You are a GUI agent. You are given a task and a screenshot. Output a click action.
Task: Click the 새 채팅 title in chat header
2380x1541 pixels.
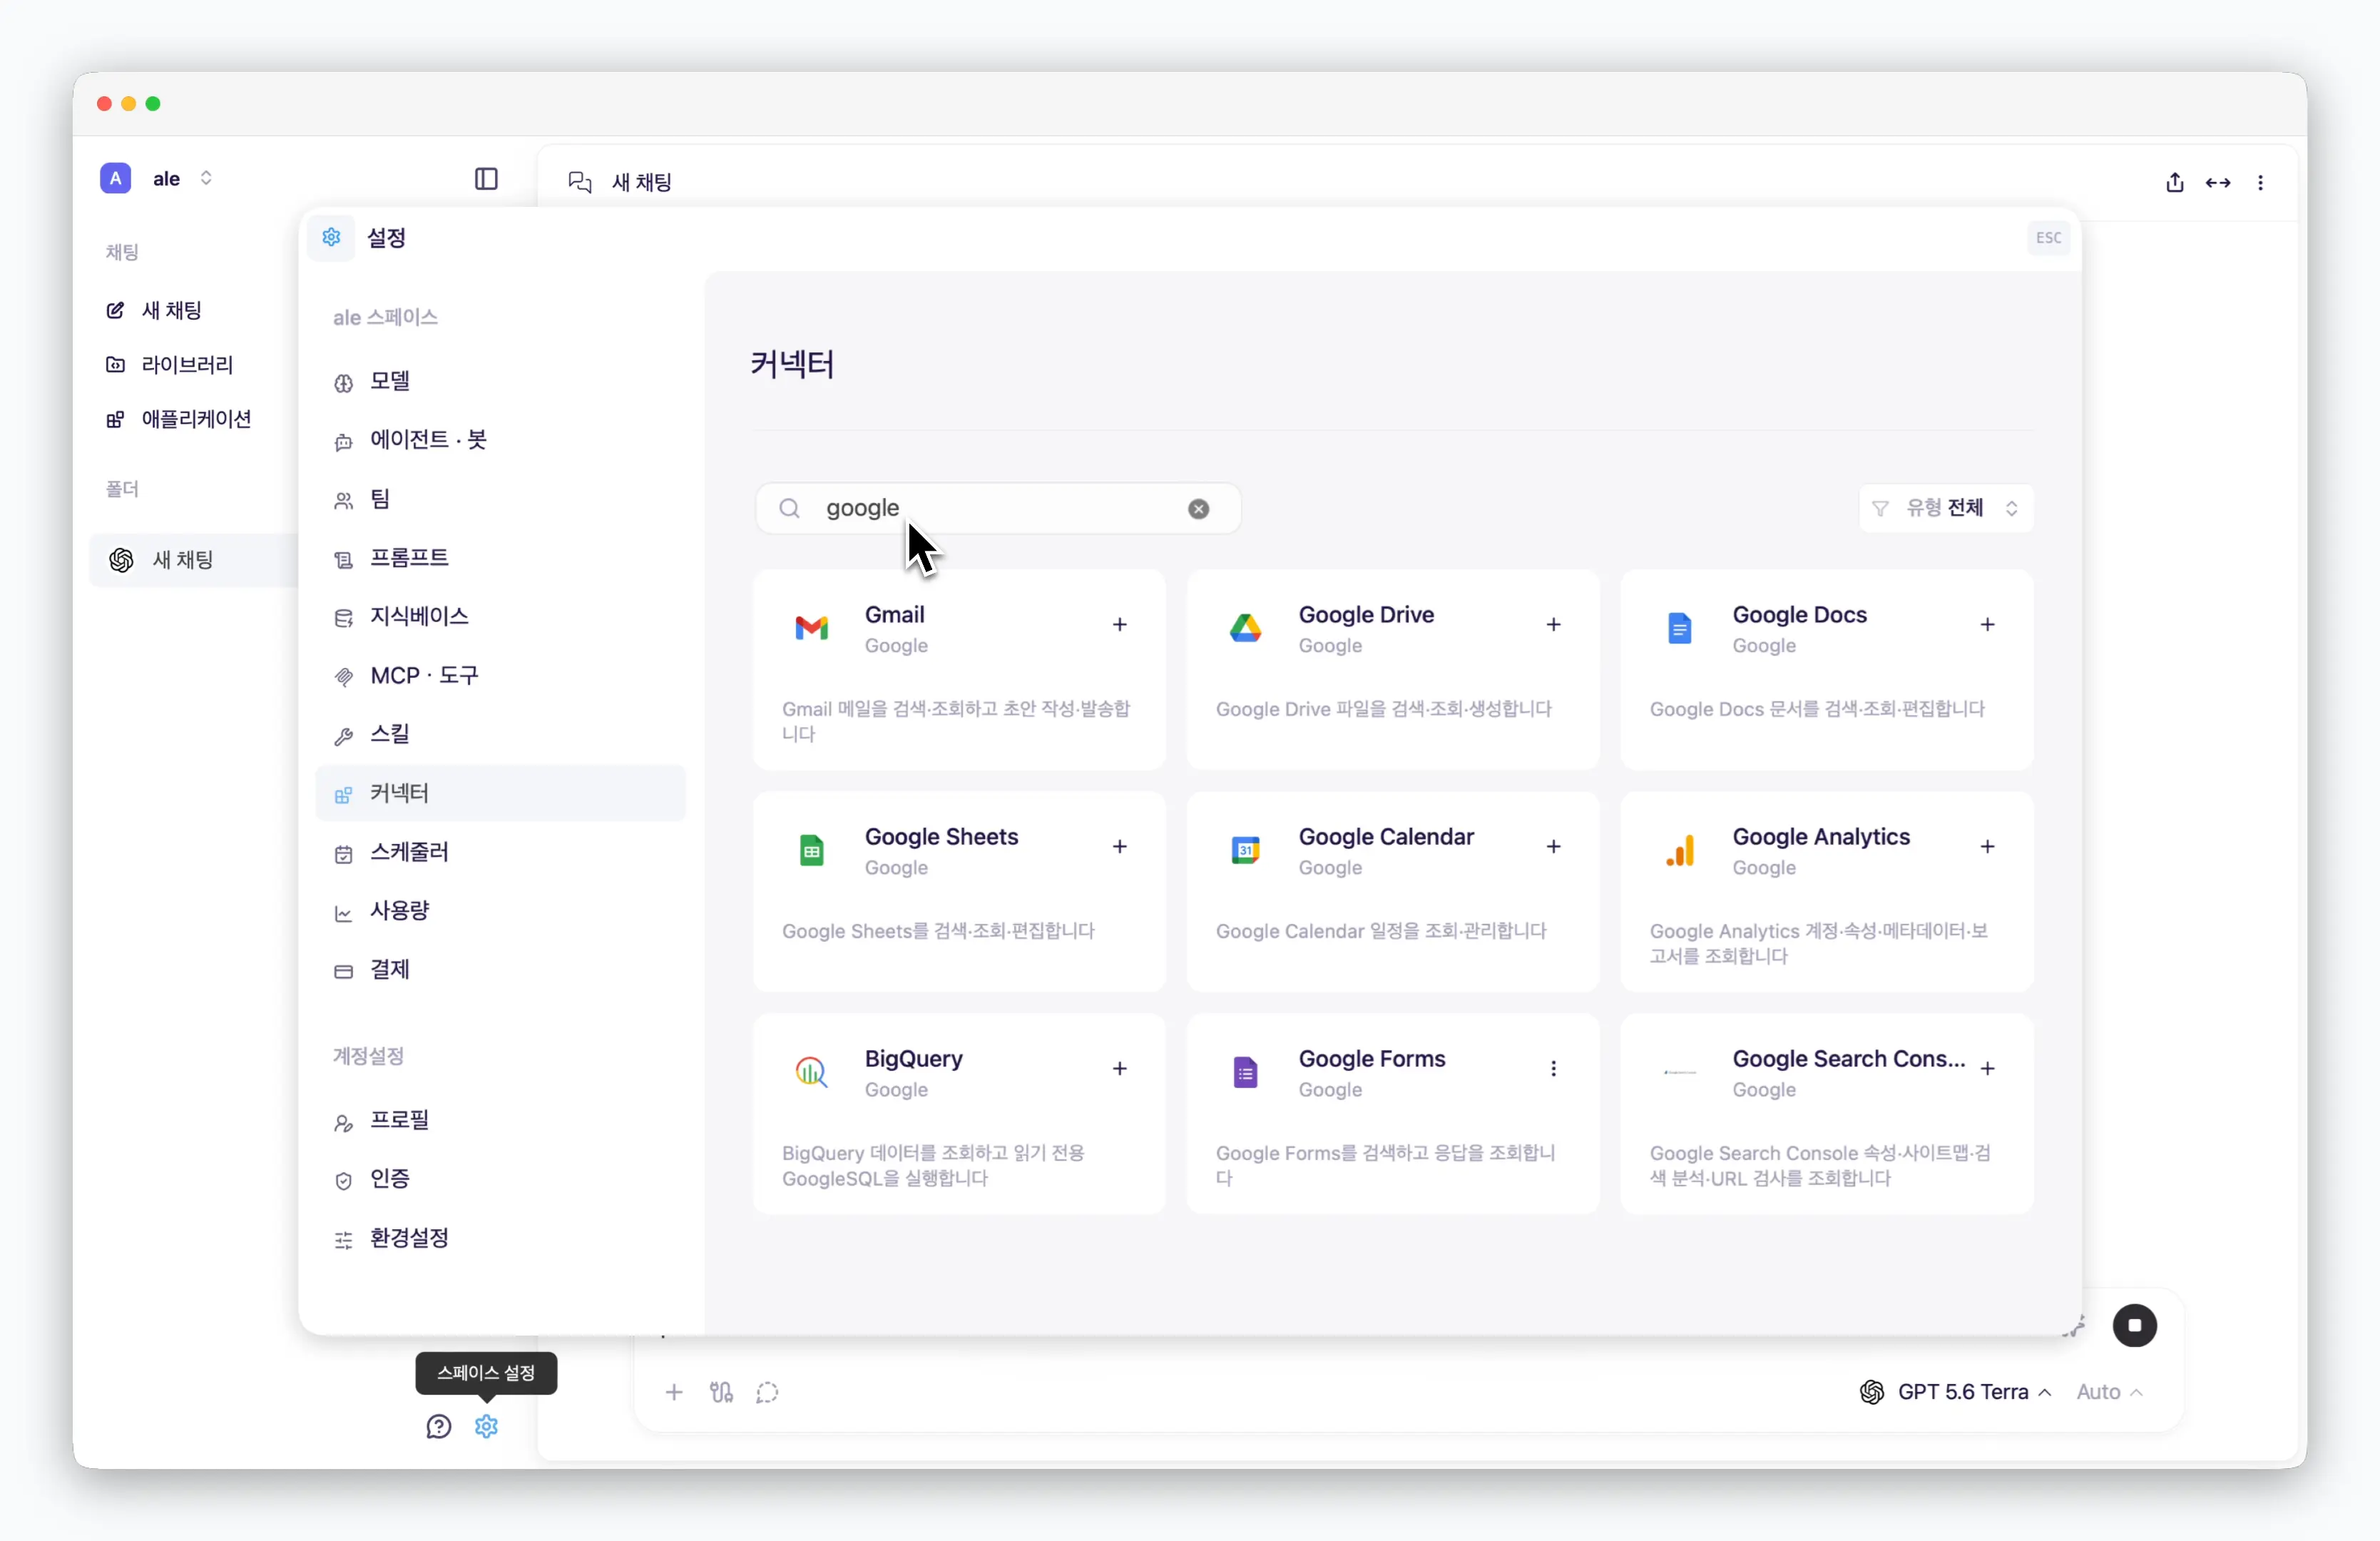click(641, 182)
